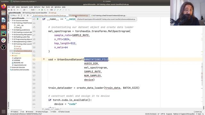Viewport: 205px width, 115px height.
Task: Click the Save All toolbar icon
Action: pos(12,10)
